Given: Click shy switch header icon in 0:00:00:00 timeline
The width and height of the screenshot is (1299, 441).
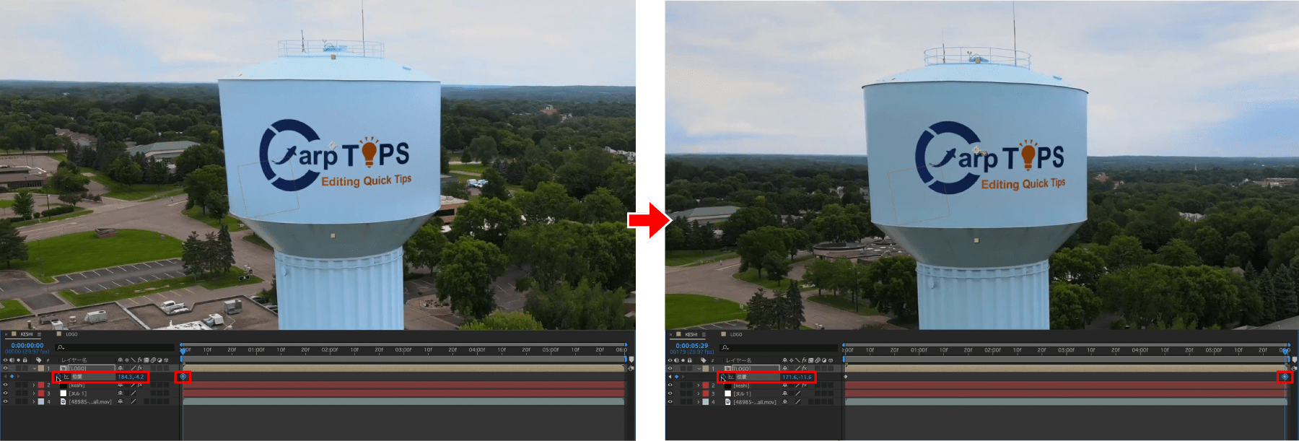Looking at the screenshot, I should [121, 360].
